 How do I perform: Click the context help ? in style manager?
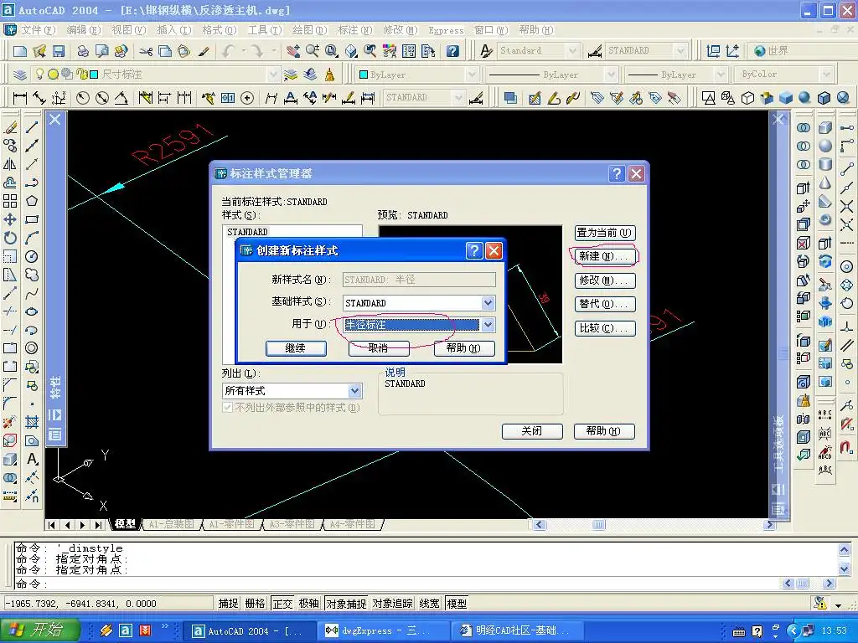click(x=617, y=174)
